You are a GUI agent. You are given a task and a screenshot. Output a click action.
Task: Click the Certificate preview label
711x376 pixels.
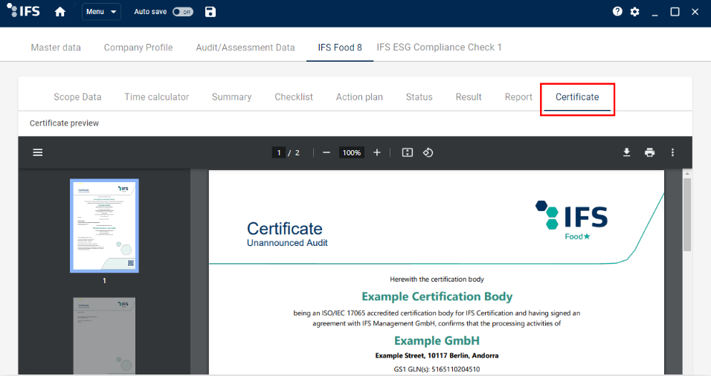pyautogui.click(x=64, y=123)
